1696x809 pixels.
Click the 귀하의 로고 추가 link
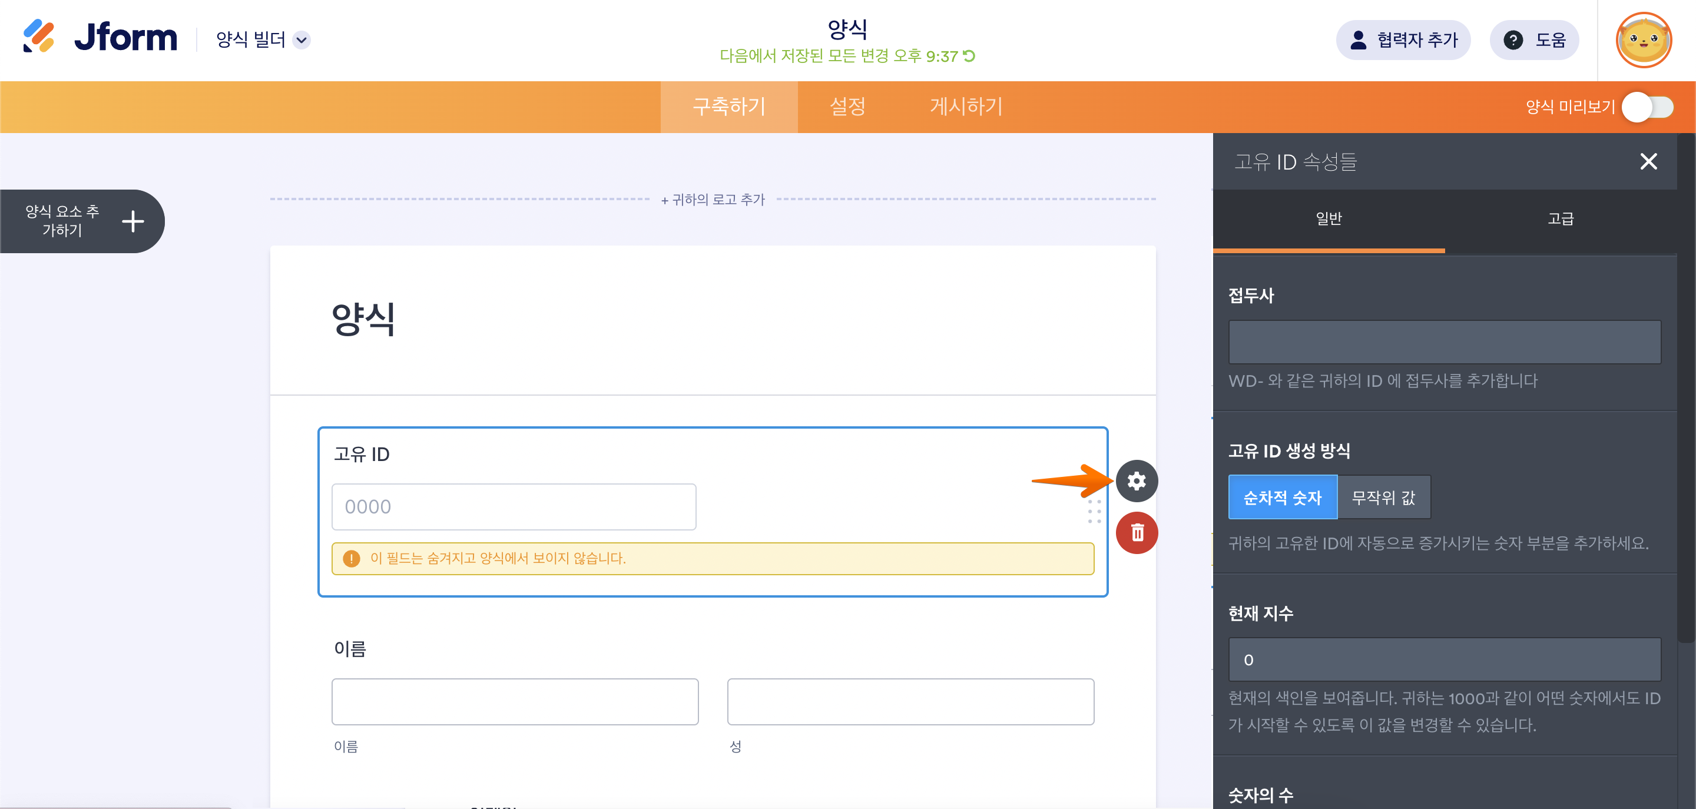coord(713,200)
